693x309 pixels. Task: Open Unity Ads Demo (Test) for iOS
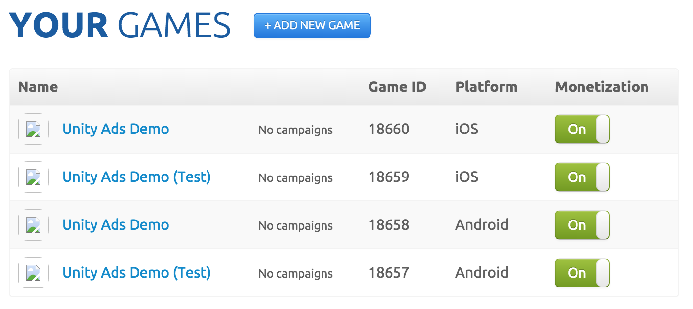click(137, 177)
